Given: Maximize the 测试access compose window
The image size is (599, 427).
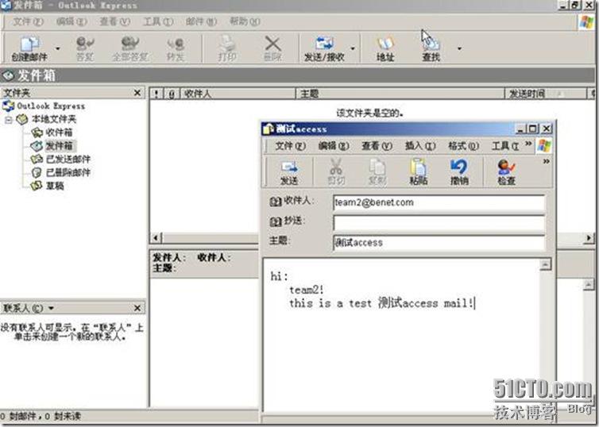Looking at the screenshot, I should point(533,129).
